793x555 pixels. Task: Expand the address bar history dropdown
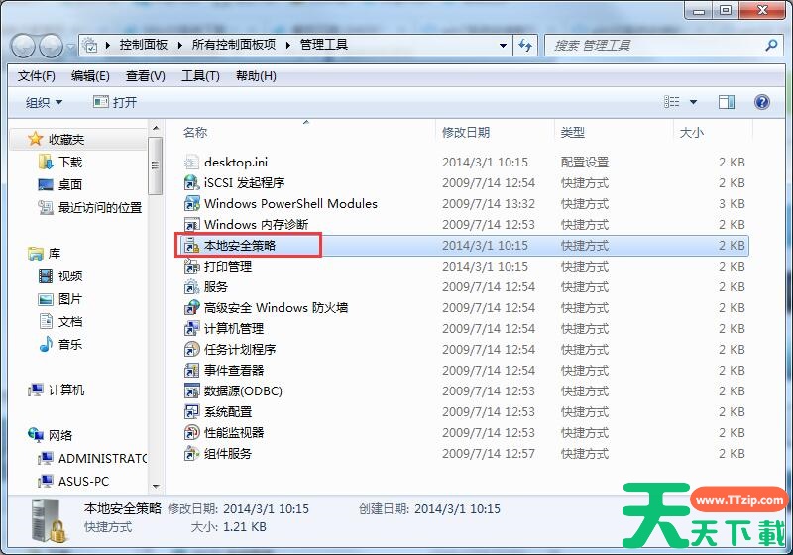pos(503,46)
